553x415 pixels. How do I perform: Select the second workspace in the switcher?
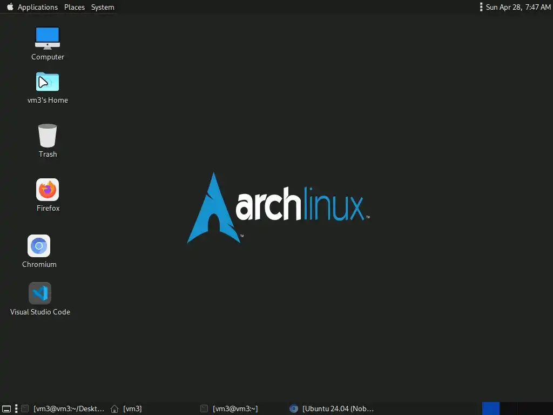509,409
